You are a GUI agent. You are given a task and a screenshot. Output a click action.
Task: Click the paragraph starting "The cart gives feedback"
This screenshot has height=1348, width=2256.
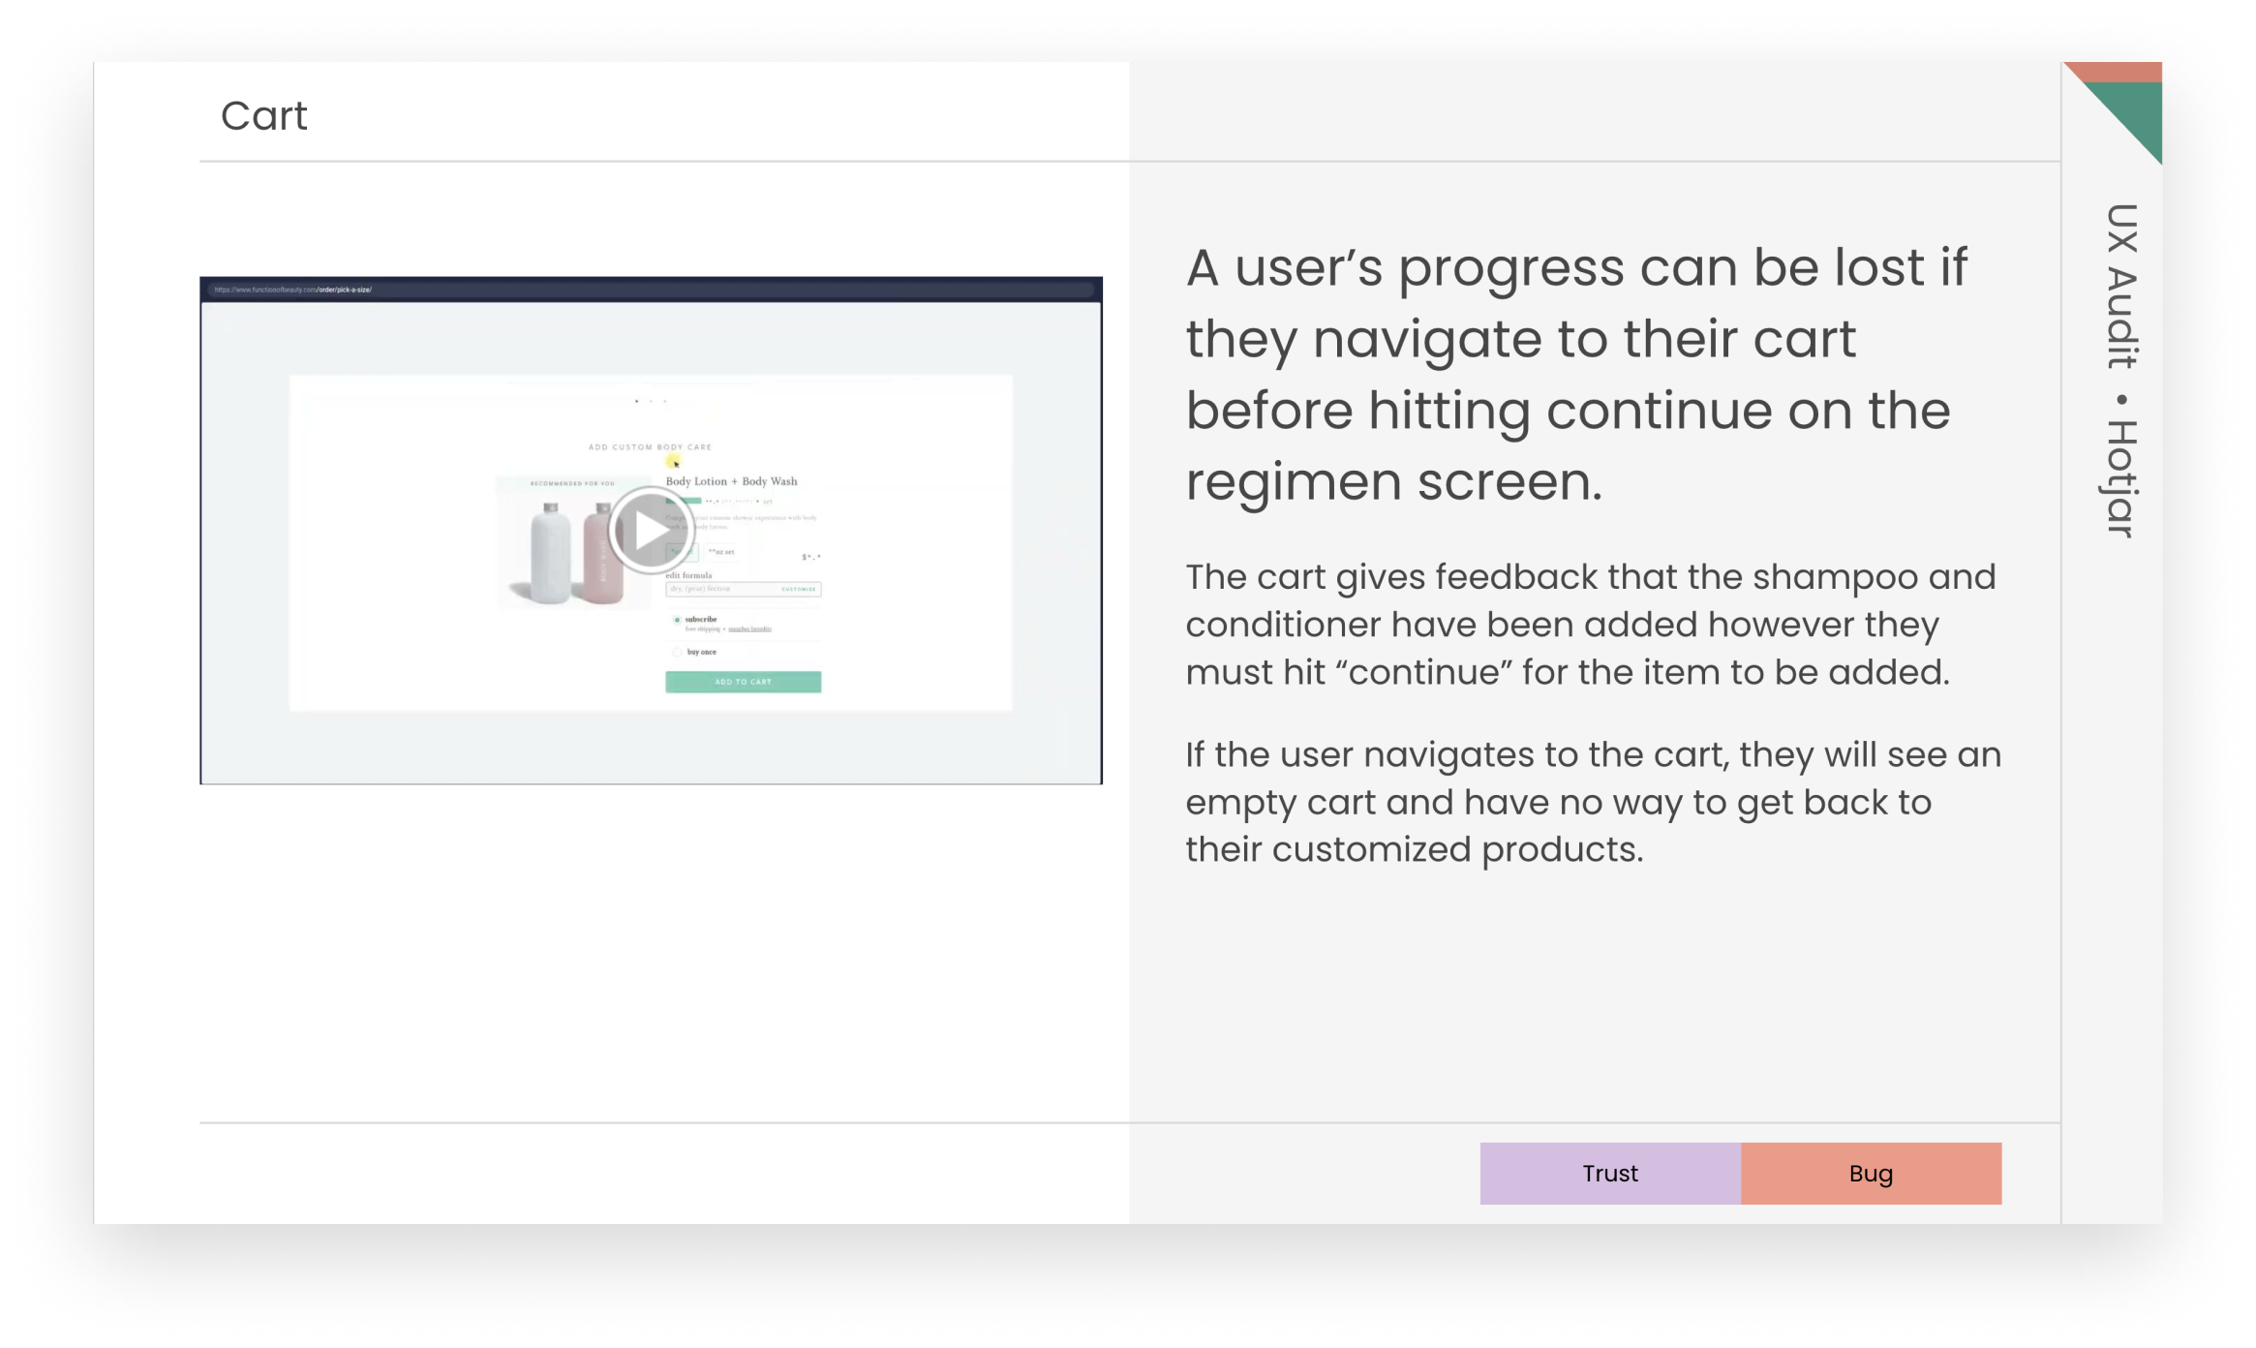coord(1591,625)
